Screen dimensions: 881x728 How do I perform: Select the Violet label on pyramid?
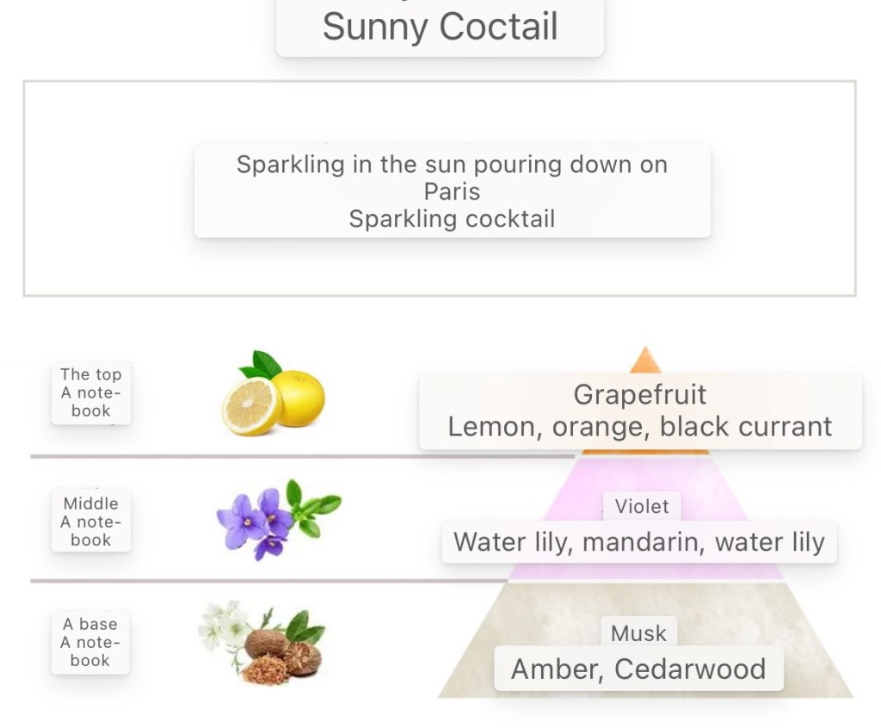642,506
